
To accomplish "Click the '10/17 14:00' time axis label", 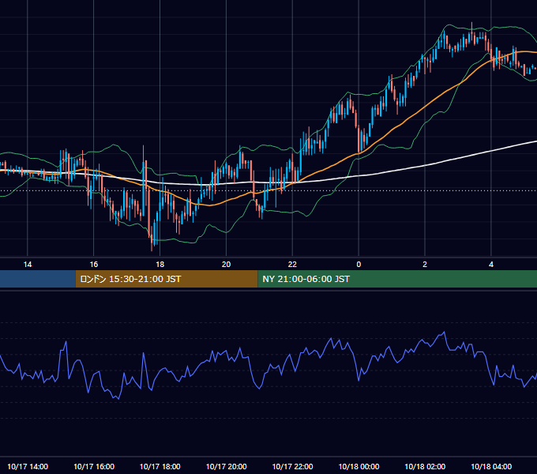I will pyautogui.click(x=28, y=466).
